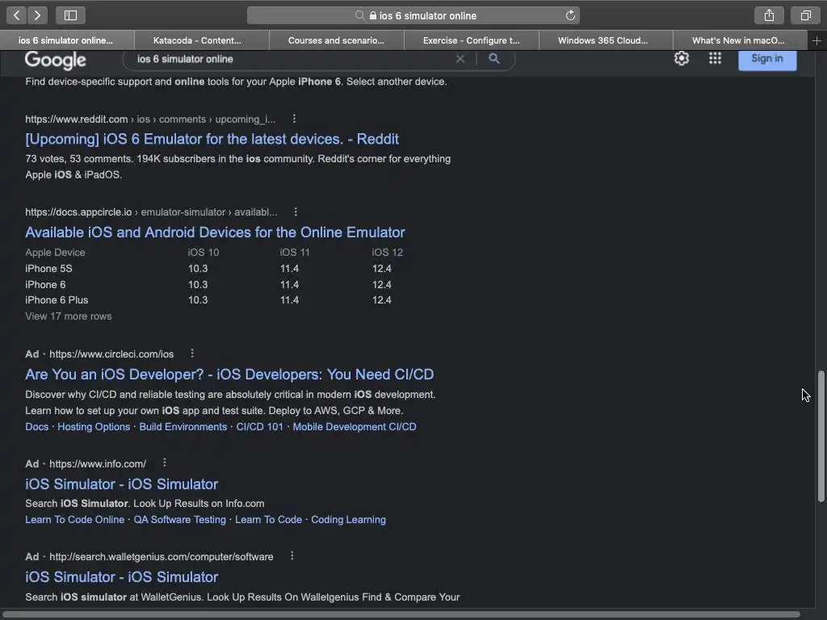Open options for circleci ad

coord(192,354)
